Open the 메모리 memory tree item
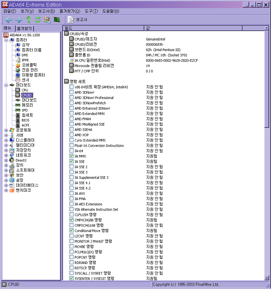Screen dimensions: 271x289 pyautogui.click(x=27, y=105)
